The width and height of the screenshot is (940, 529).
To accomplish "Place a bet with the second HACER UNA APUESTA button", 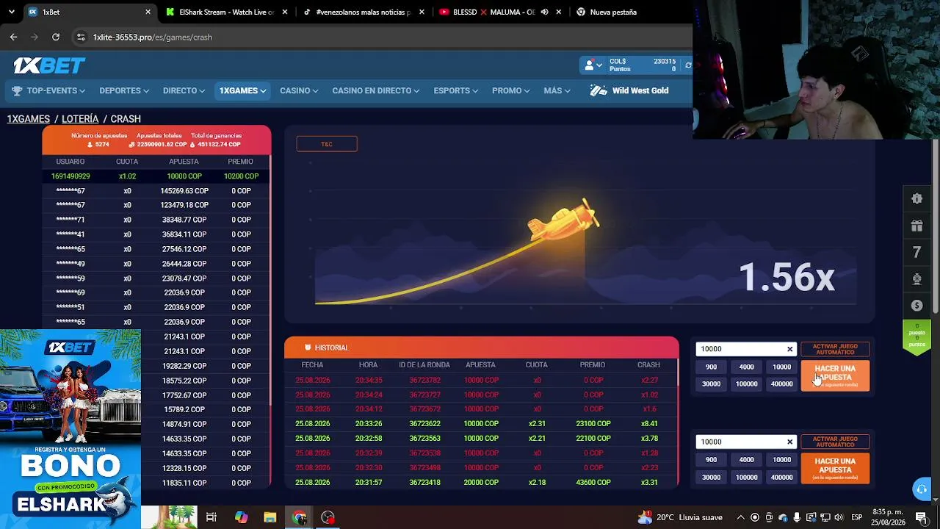I will (835, 468).
